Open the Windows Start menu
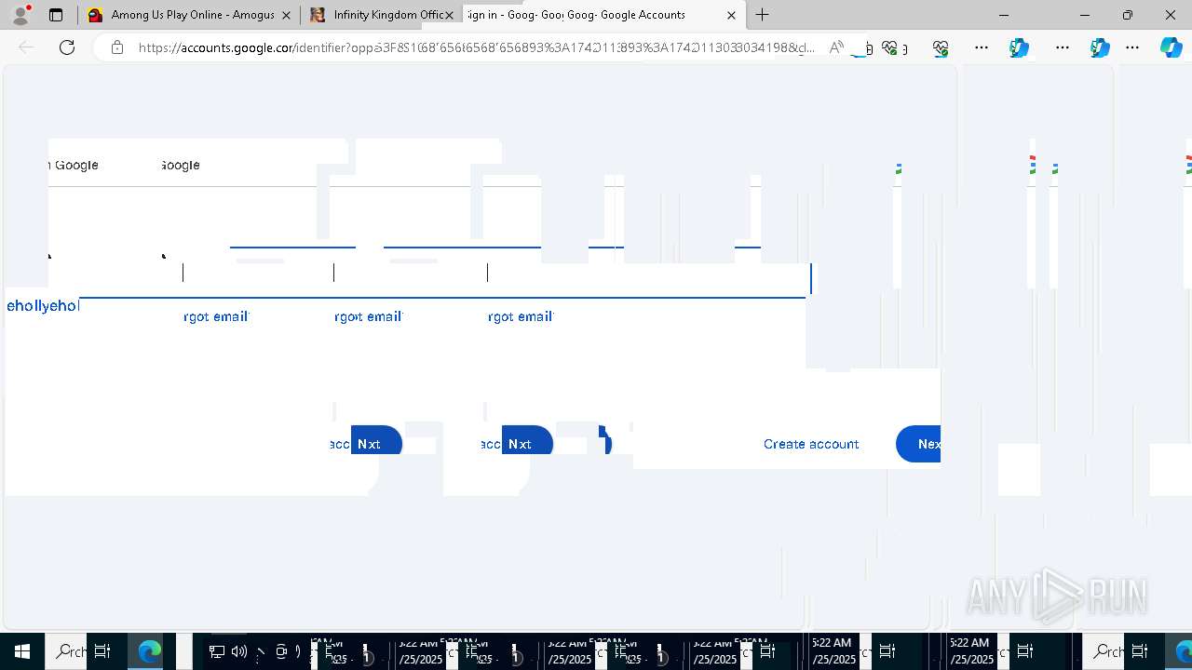 21,651
